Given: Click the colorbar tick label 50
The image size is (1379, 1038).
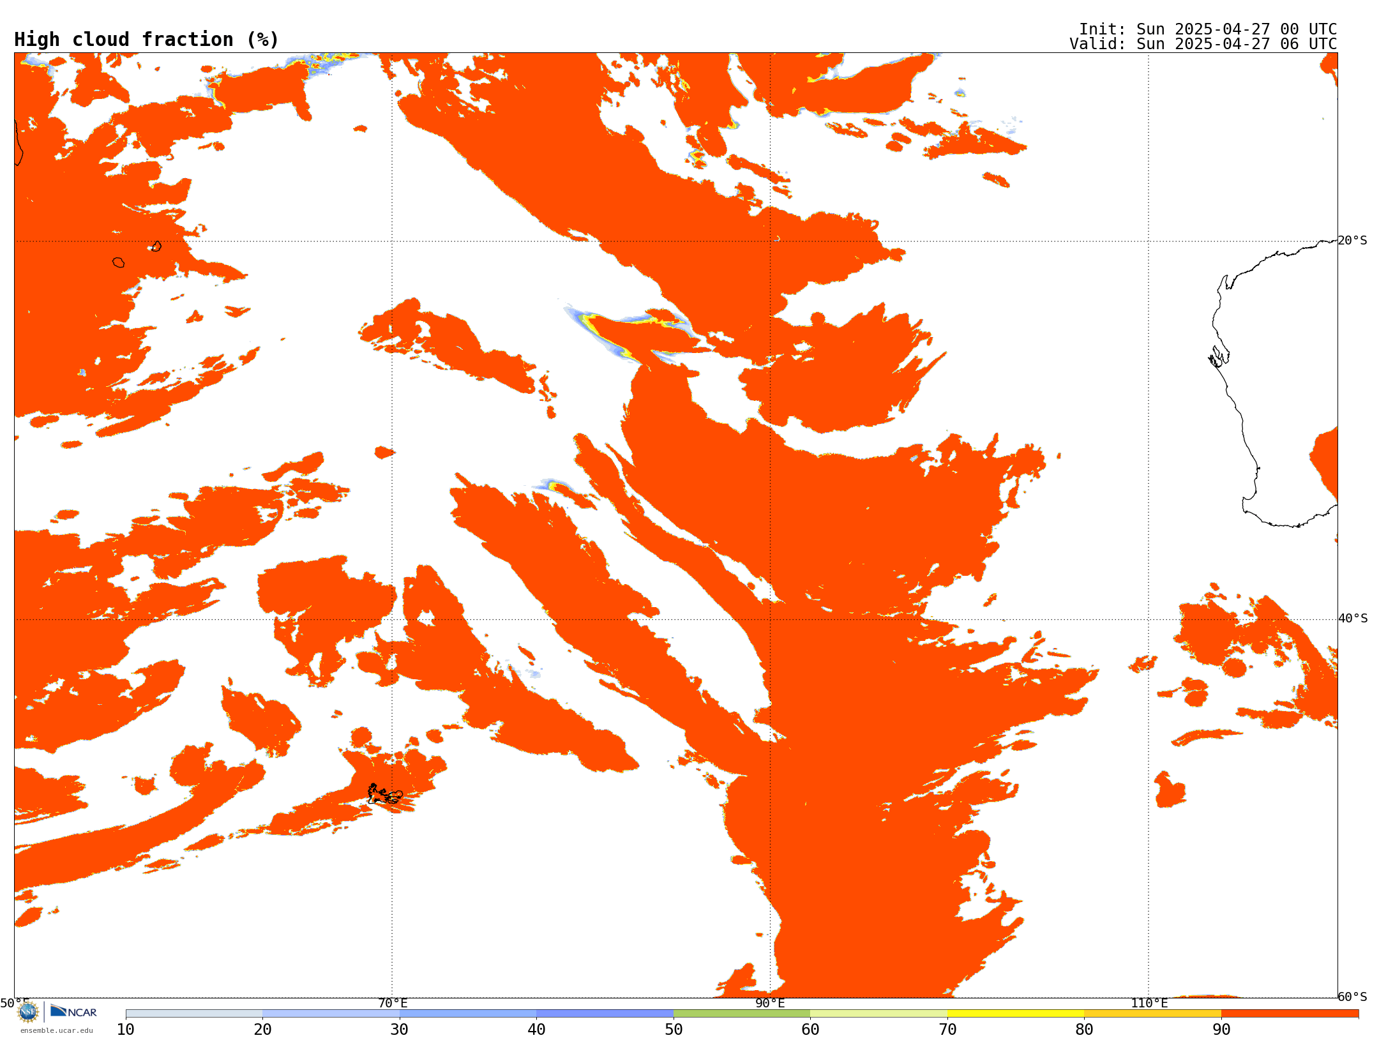Looking at the screenshot, I should 674,1030.
